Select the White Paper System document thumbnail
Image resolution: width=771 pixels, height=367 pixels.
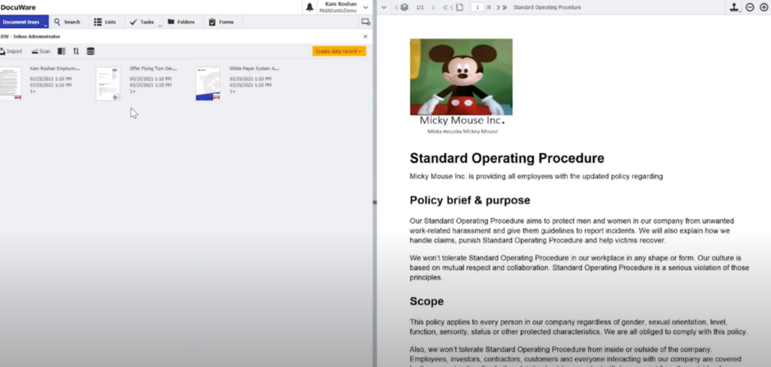pos(208,83)
